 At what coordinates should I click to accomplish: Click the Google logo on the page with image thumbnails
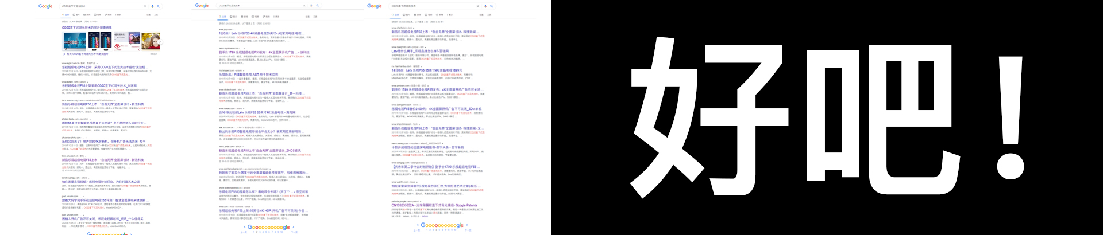(x=45, y=6)
